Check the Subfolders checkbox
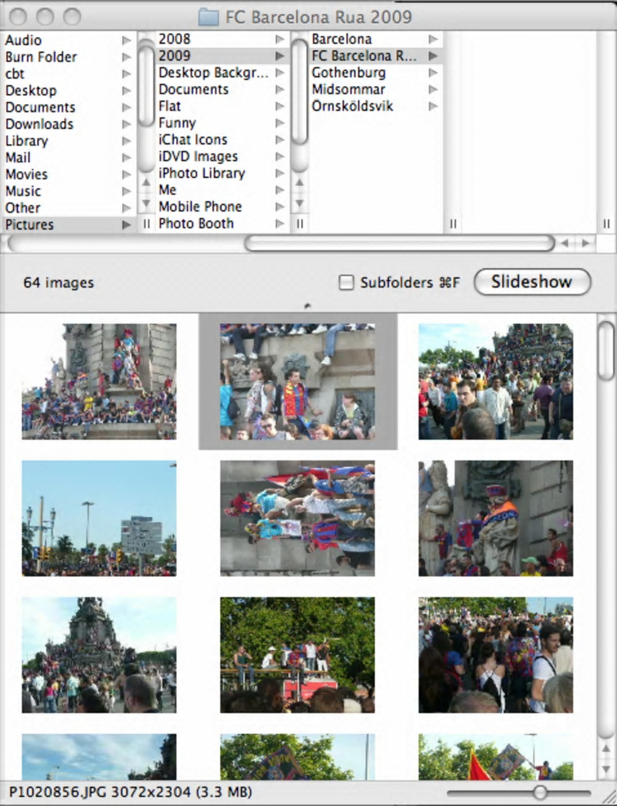The height and width of the screenshot is (806, 617). click(346, 282)
